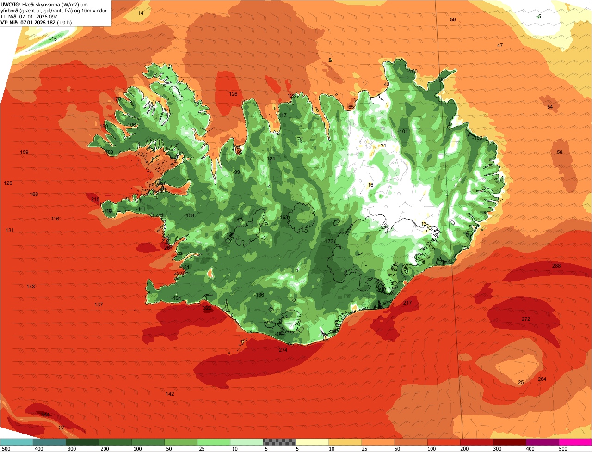Image resolution: width=592 pixels, height=452 pixels.
Task: Click the map value 204
Action: (542, 379)
